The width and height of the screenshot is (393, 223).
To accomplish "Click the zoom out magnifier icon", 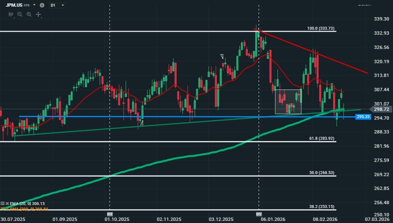I will point(20,14).
